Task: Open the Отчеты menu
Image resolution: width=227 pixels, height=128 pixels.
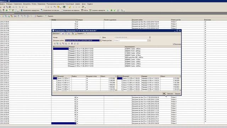Action: pos(34,4)
